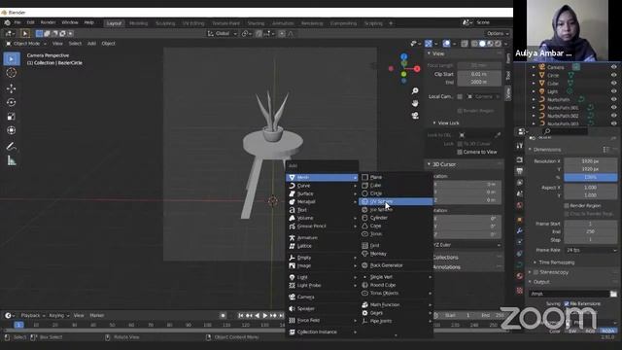
Task: Add a Torus mesh
Action: 396,233
